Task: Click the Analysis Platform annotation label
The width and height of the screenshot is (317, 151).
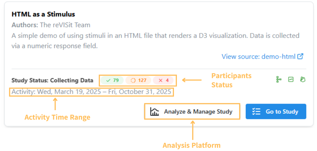Action: (x=192, y=145)
